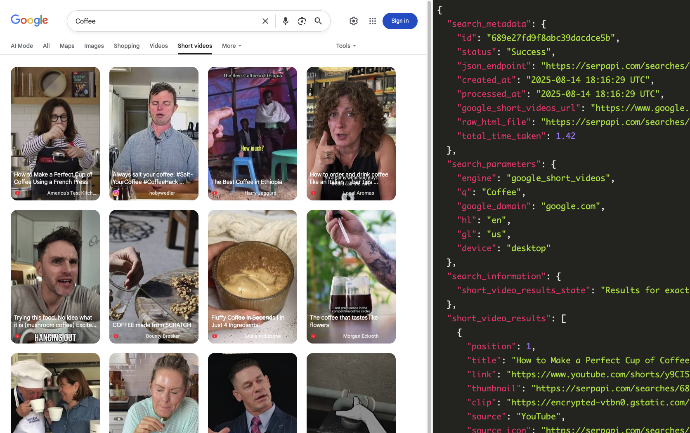Screen dimensions: 690x433
Task: Click the search_parameters key in JSON
Action: 494,164
